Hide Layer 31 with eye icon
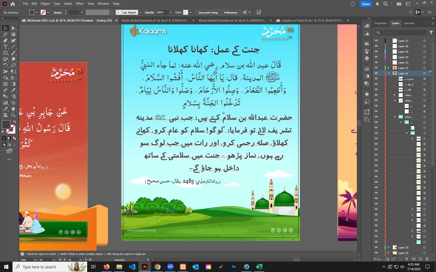 point(376,73)
